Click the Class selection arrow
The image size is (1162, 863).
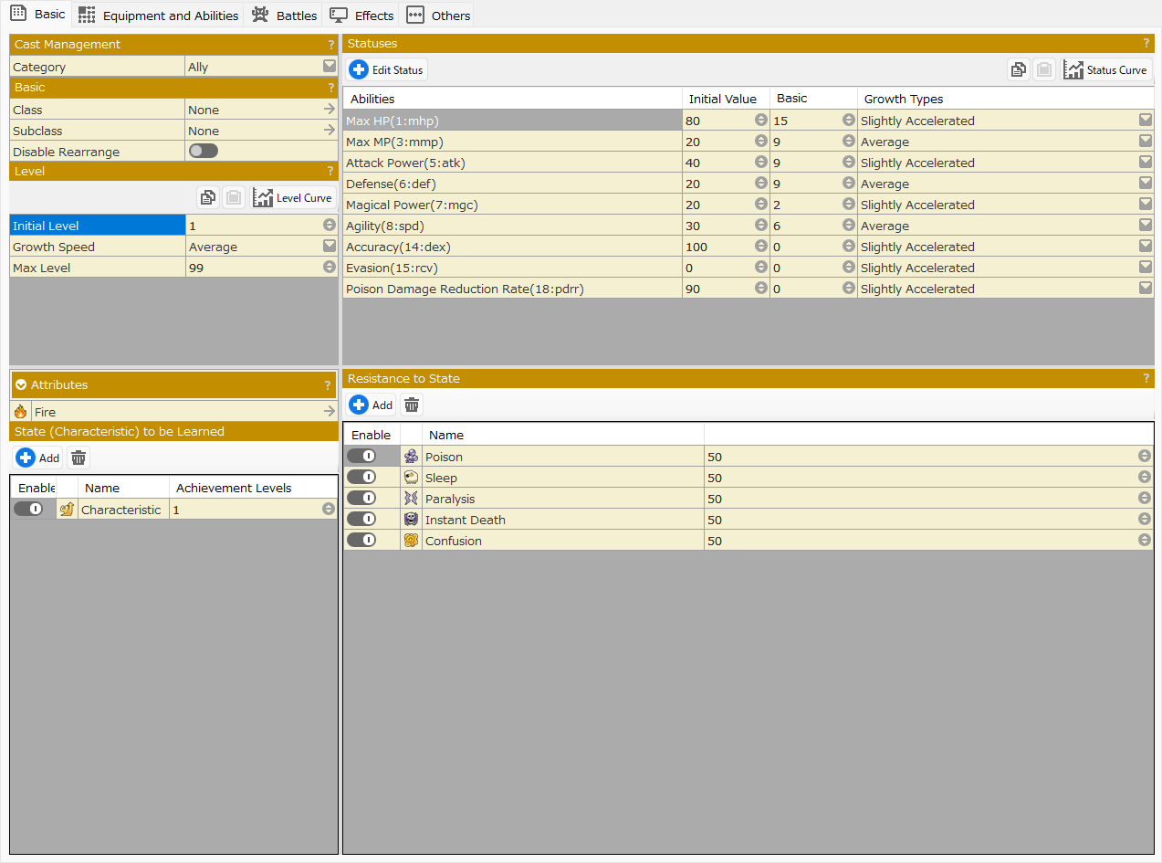point(330,110)
